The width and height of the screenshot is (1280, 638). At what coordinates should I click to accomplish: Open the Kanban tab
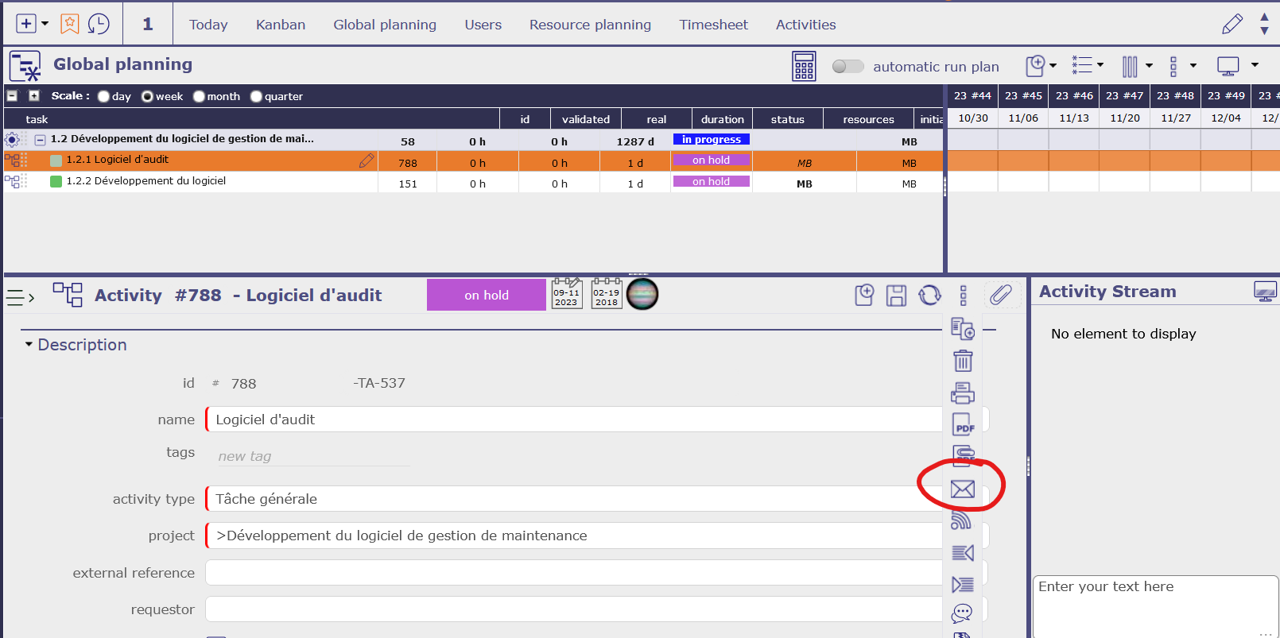tap(280, 25)
